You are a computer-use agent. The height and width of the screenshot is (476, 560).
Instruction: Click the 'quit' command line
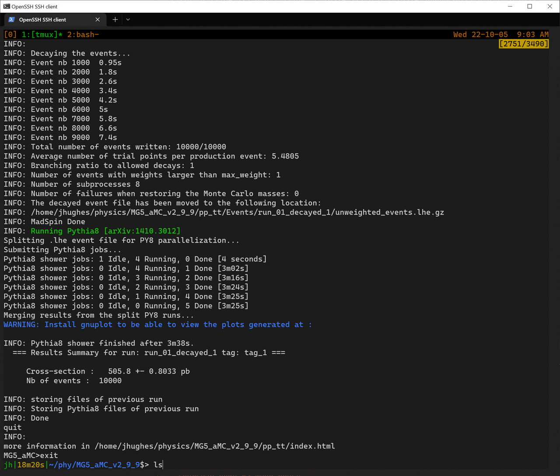[13, 428]
